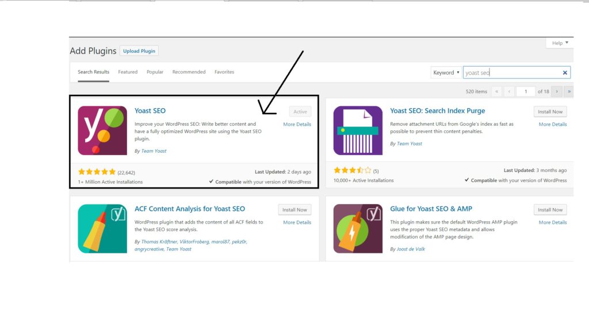The height and width of the screenshot is (331, 589).
Task: Open ACF Content Analysis for Yoast SEO title
Action: [x=190, y=209]
